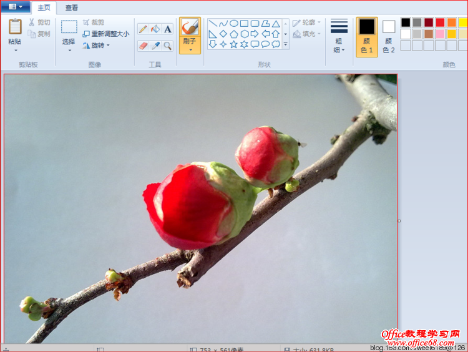Activate 颜色 1 foreground color
Image resolution: width=468 pixels, height=352 pixels.
[366, 36]
